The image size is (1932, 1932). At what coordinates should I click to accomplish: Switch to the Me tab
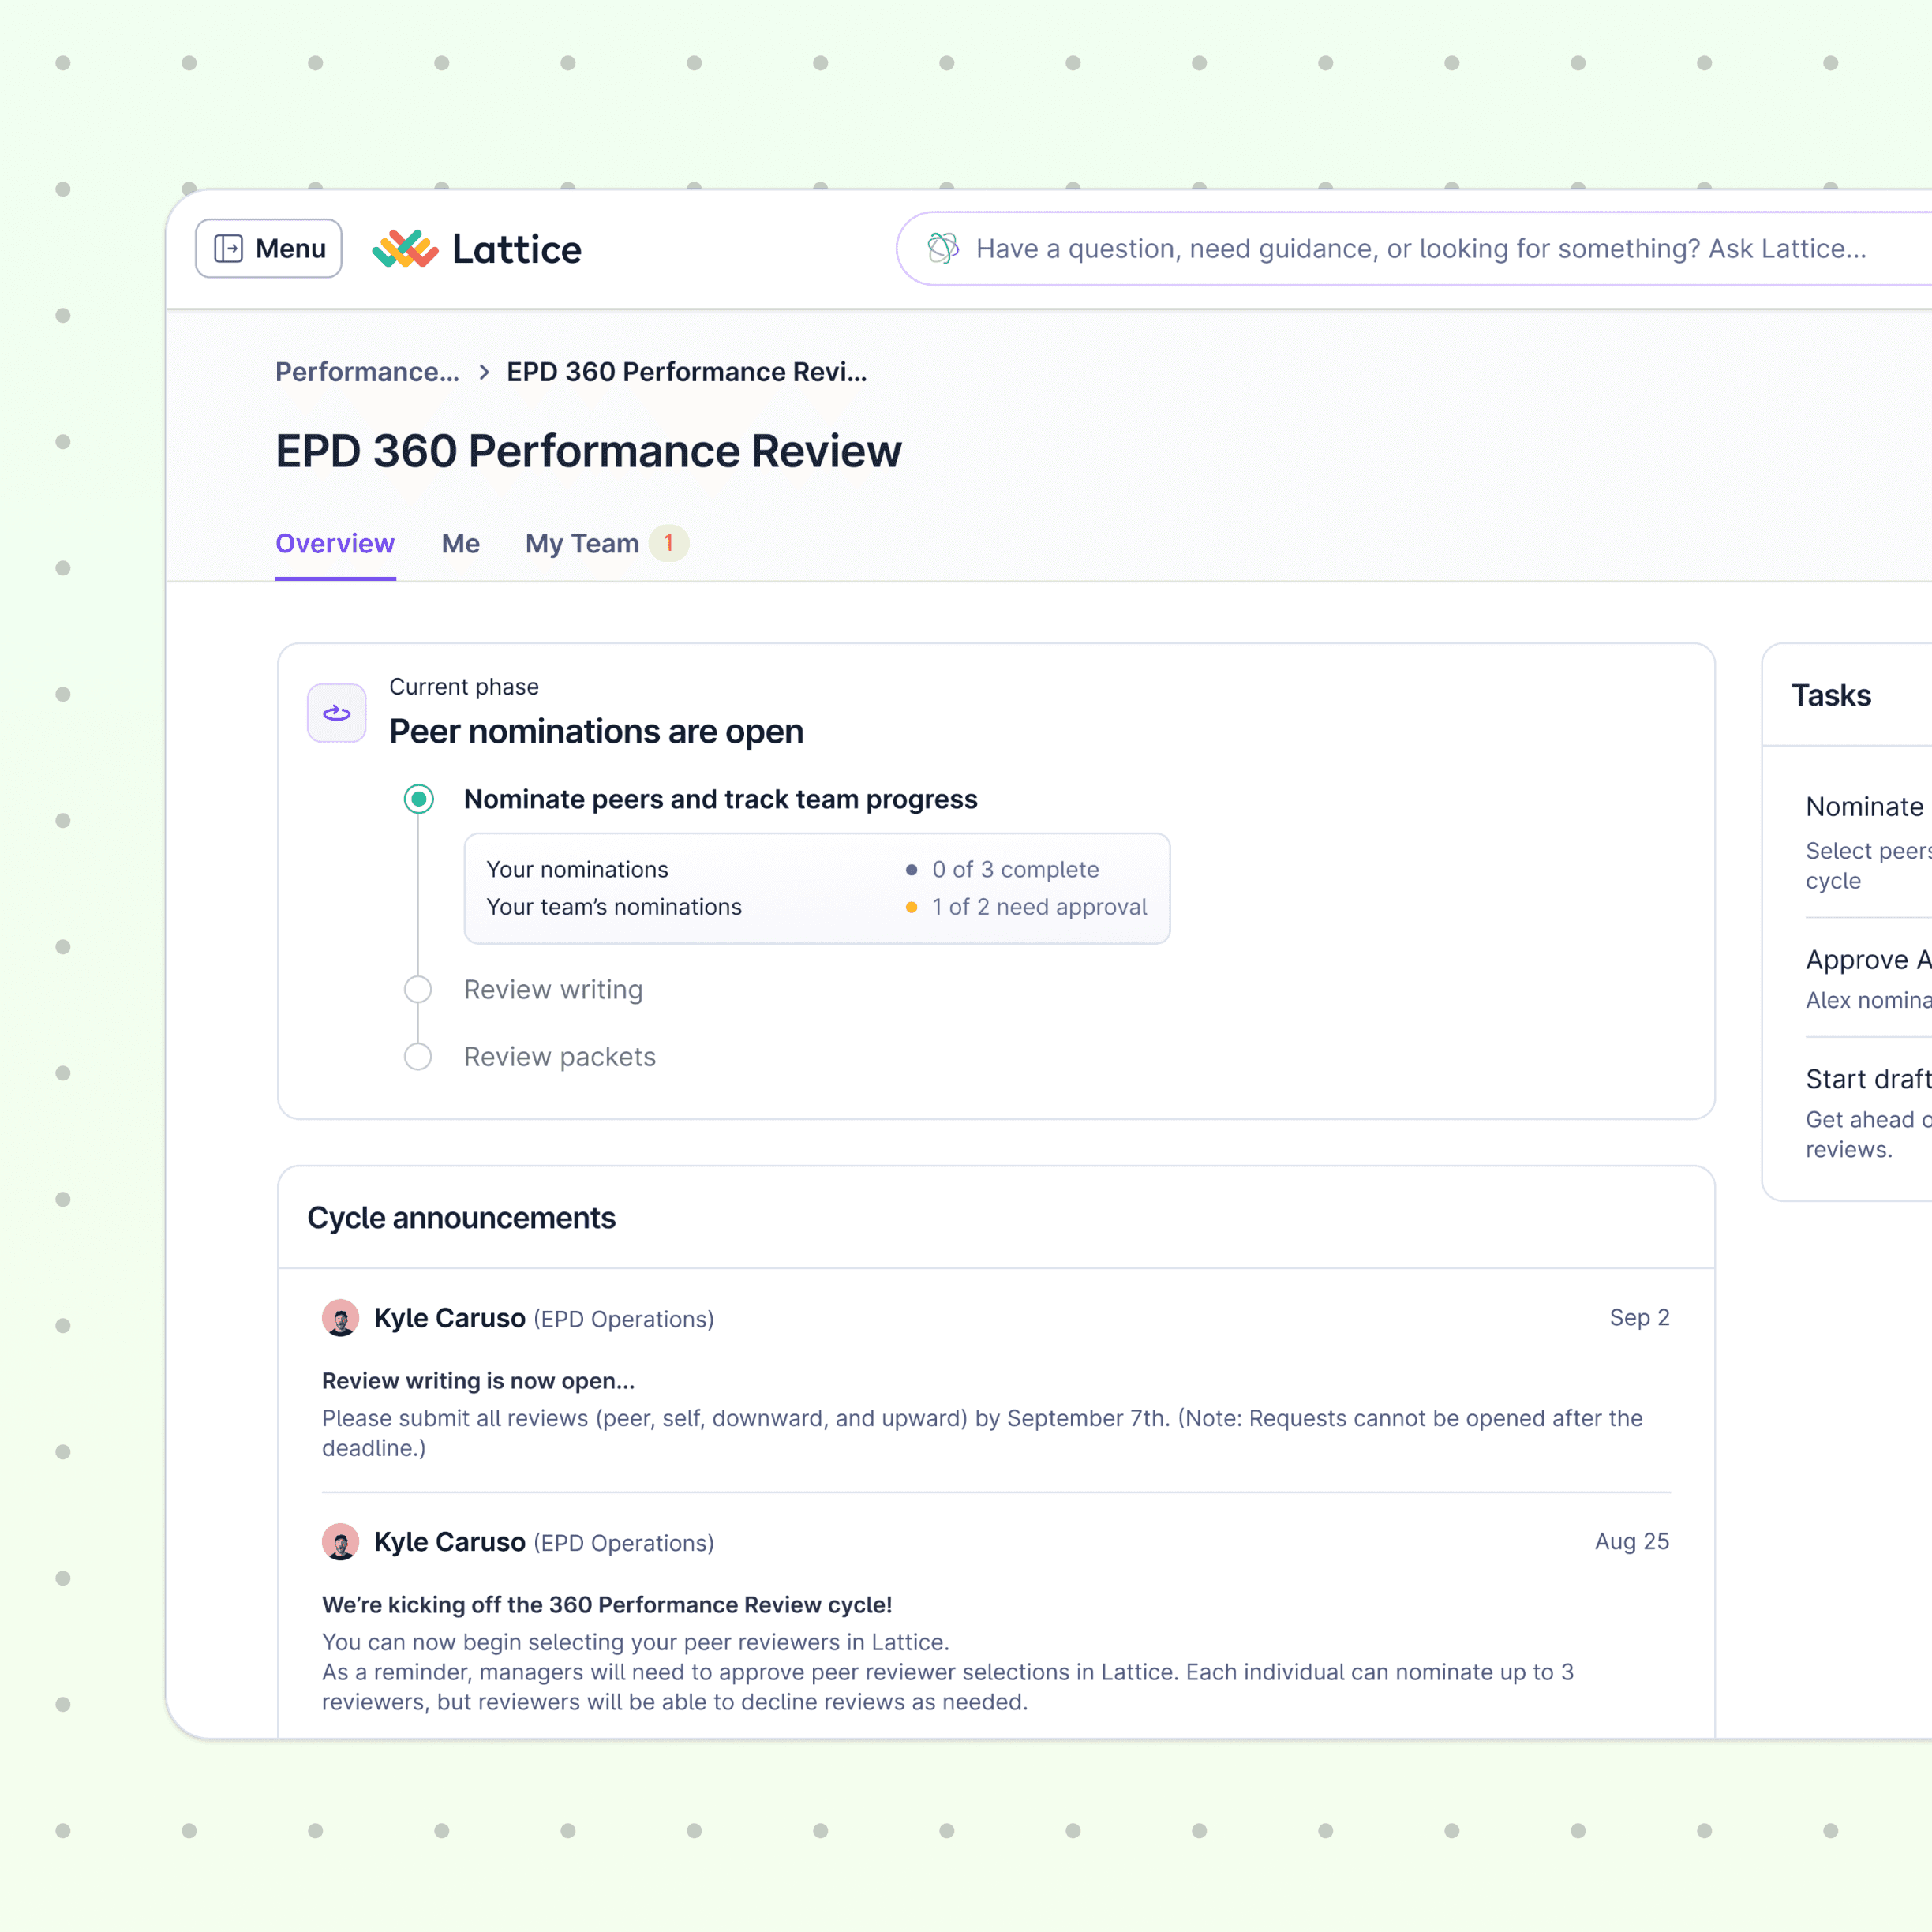point(460,543)
